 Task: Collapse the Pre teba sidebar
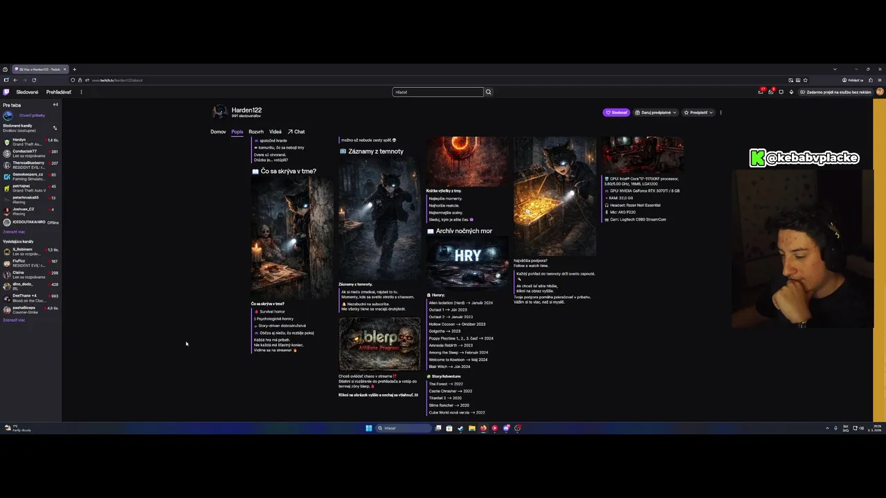point(55,105)
